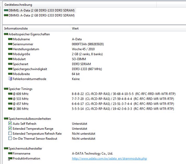Click the Speichermodulbesonderheiten section icon
The image size is (186, 164).
click(x=6, y=118)
